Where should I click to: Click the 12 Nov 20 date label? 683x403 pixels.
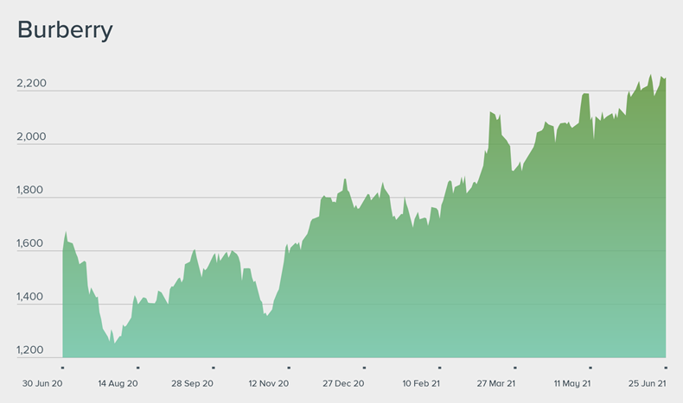pos(269,382)
